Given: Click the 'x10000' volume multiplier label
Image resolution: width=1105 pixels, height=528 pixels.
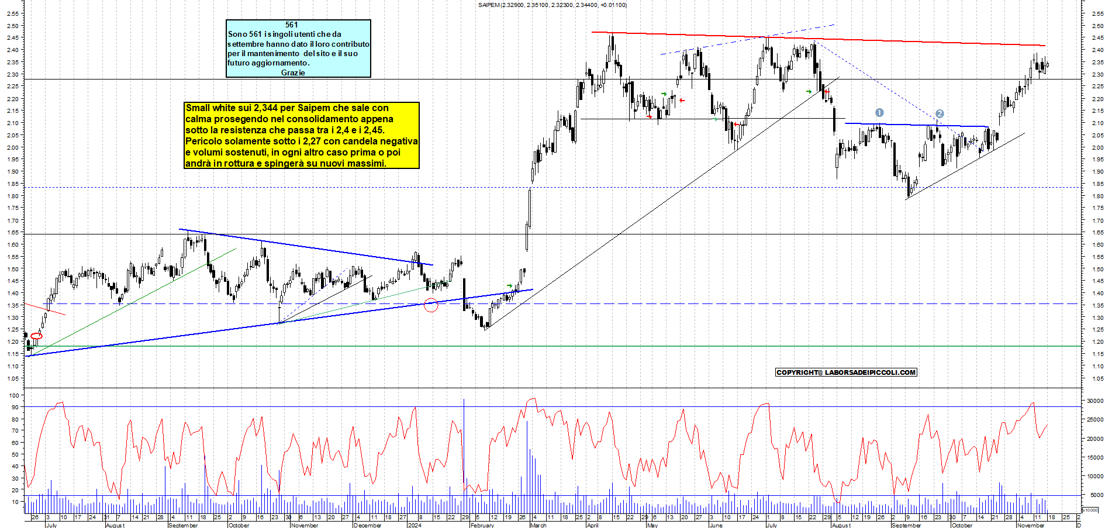Looking at the screenshot, I should coord(1090,510).
